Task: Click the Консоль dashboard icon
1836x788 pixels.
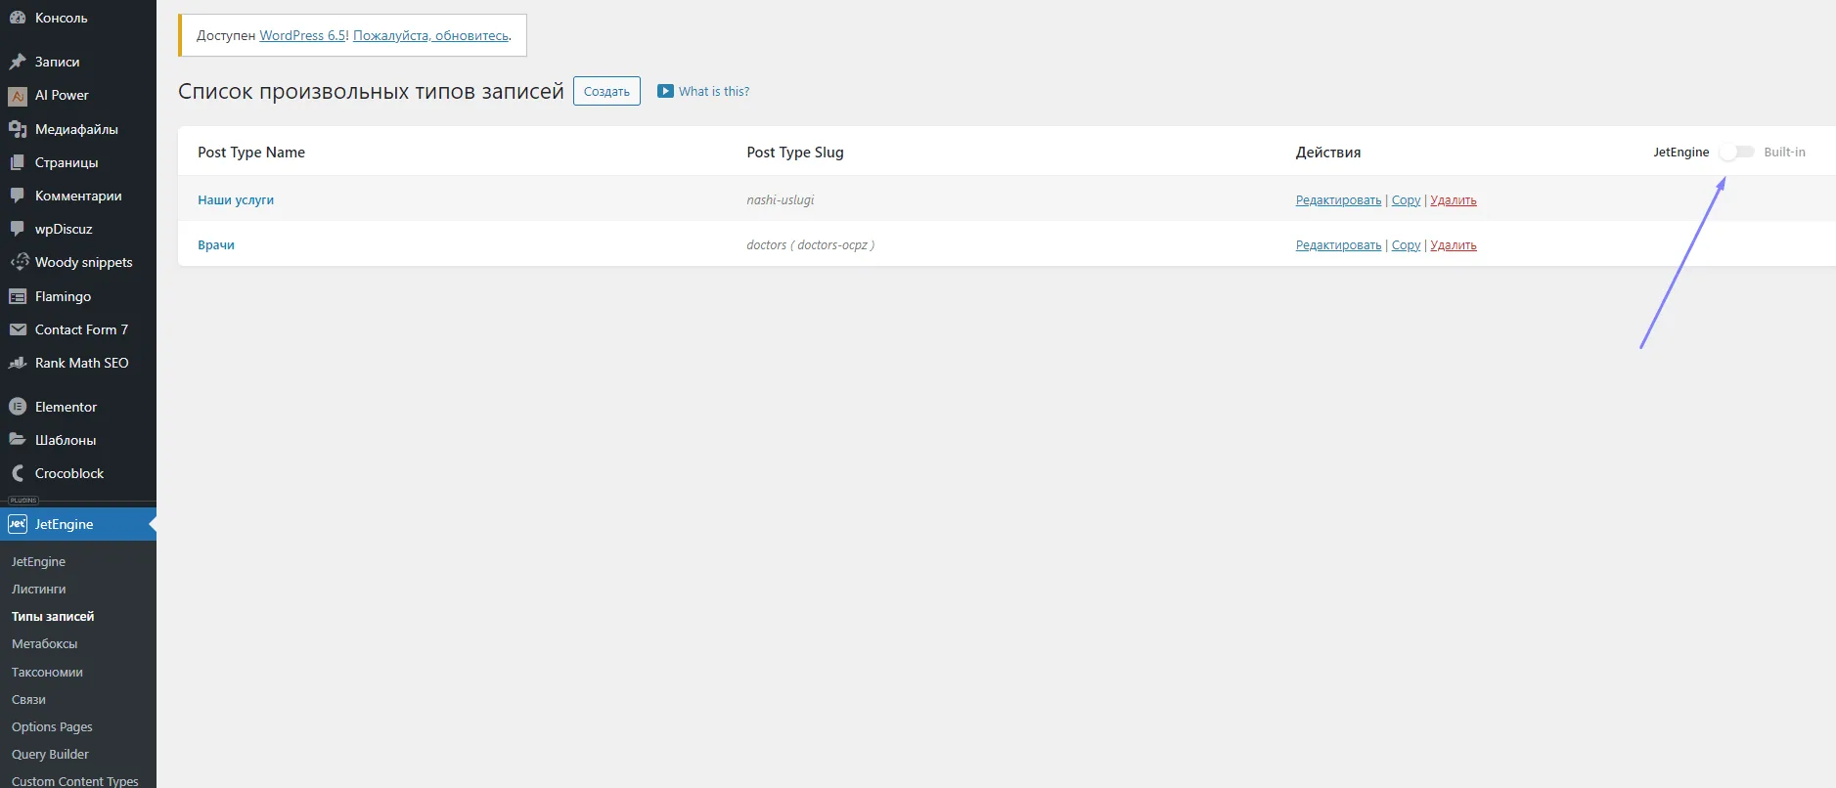Action: 17,18
